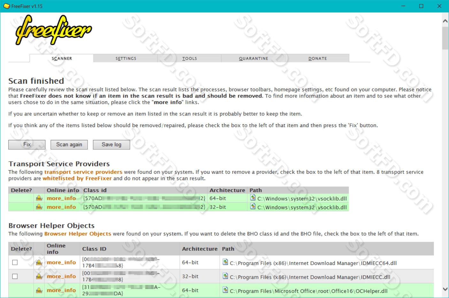Click file icon beside OCHelper.dll path
The height and width of the screenshot is (298, 449).
tap(225, 290)
